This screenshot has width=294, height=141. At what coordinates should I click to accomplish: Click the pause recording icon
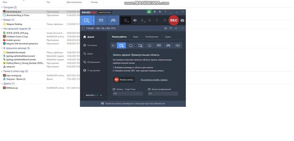(x=165, y=21)
